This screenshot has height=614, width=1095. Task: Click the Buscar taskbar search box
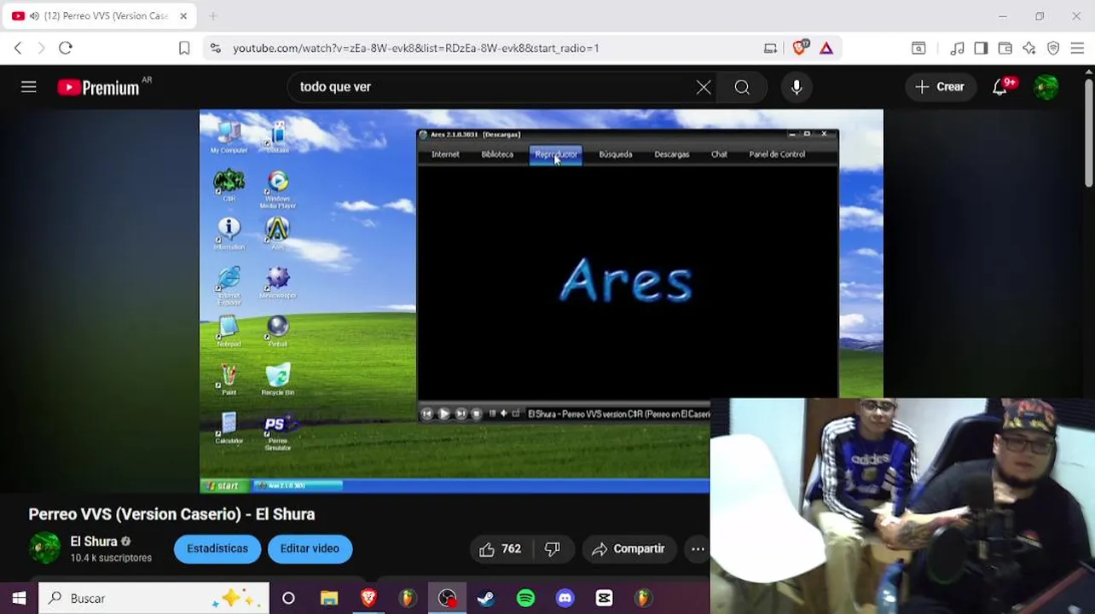click(154, 599)
